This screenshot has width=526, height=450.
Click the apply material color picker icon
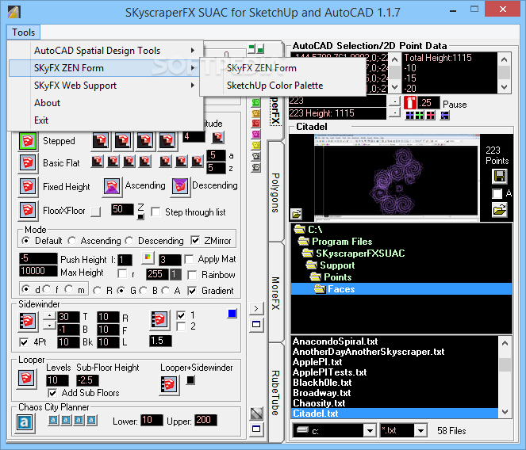pos(148,257)
